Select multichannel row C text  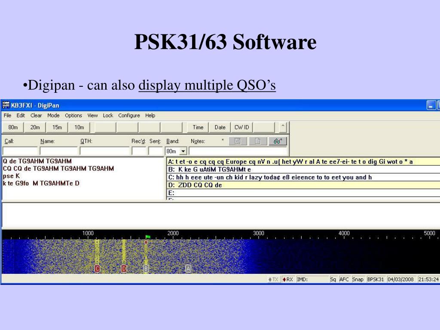(x=303, y=177)
